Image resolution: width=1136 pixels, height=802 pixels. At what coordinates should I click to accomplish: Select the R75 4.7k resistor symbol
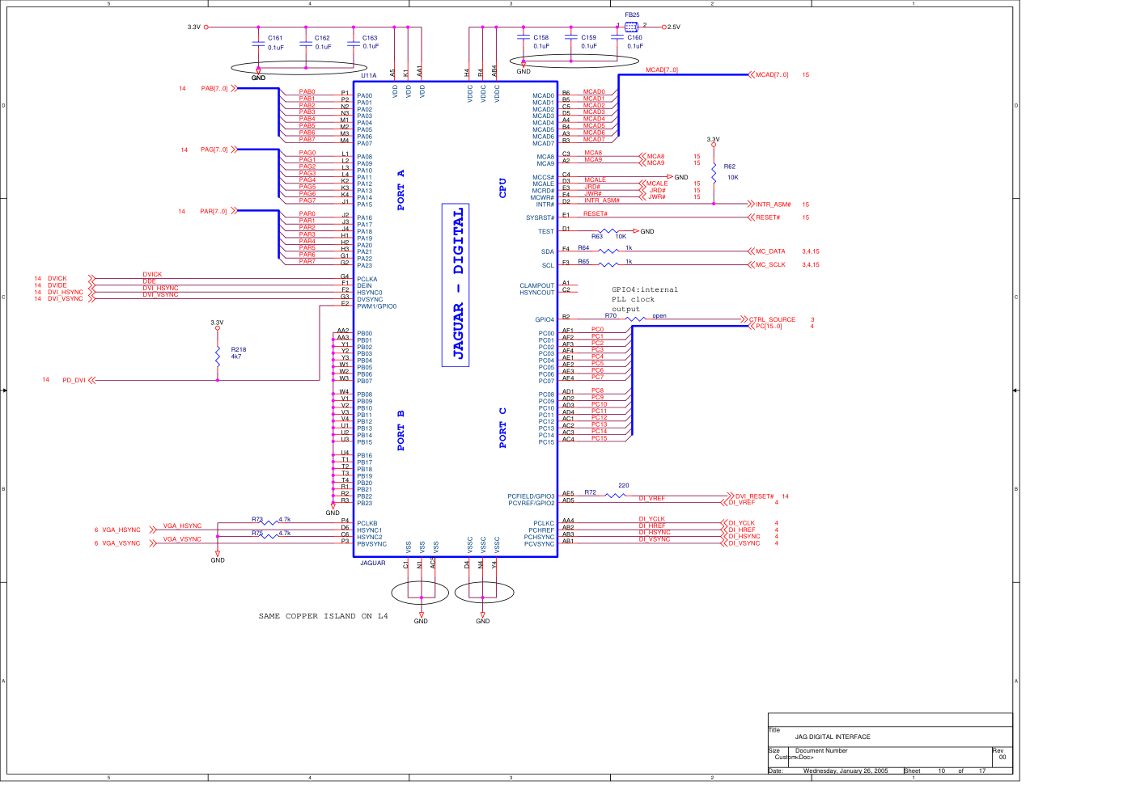[x=268, y=537]
